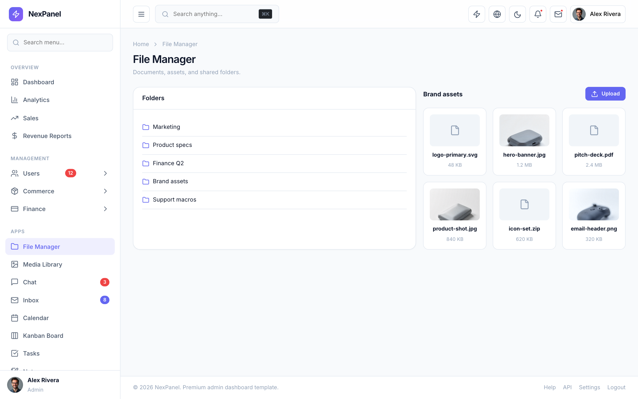This screenshot has width=638, height=399.
Task: Open Media Library from sidebar
Action: 60,264
